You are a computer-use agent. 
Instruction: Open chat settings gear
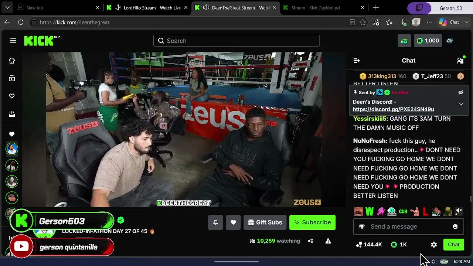coord(434,245)
